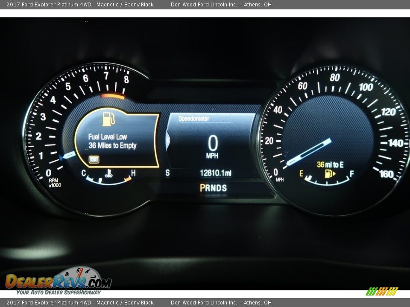Image resolution: width=410 pixels, height=307 pixels.
Task: Click the 36 mi to E range text
Action: click(330, 164)
